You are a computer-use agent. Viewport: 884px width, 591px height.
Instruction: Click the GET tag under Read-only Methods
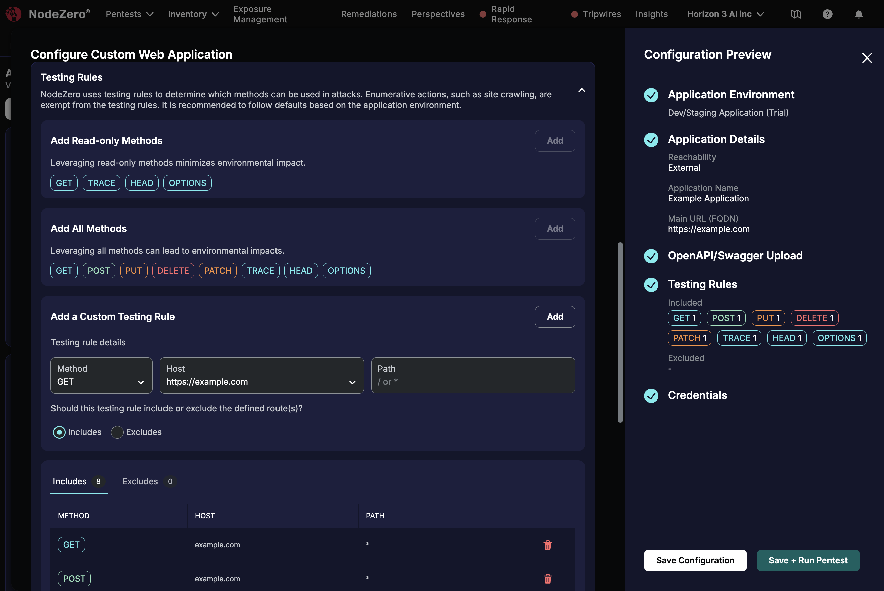(x=64, y=183)
